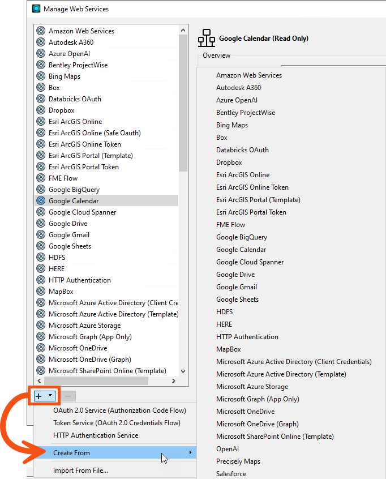386x479 pixels.
Task: Select Esri ArcGIS Portal (Template) list row
Action: pos(106,155)
